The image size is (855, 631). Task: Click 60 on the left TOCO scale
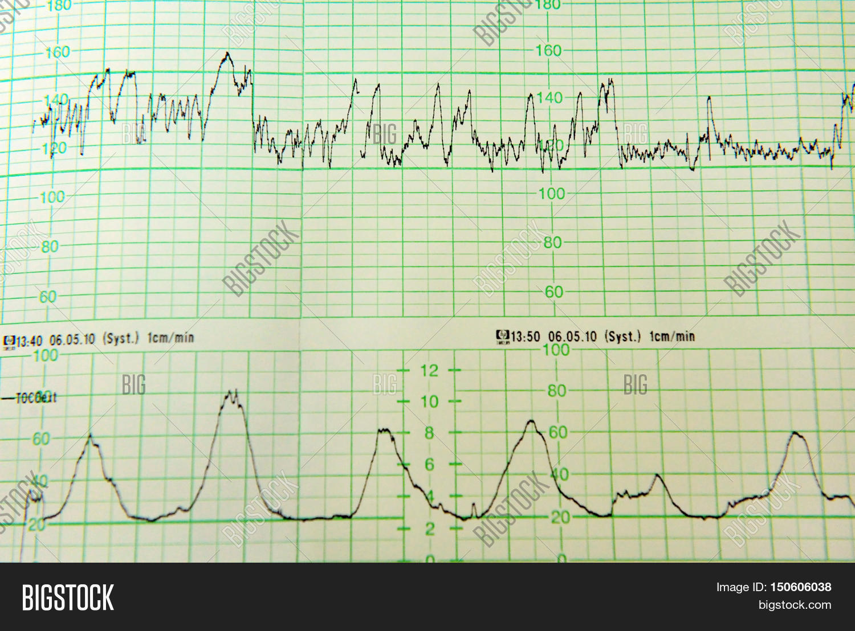coord(41,439)
